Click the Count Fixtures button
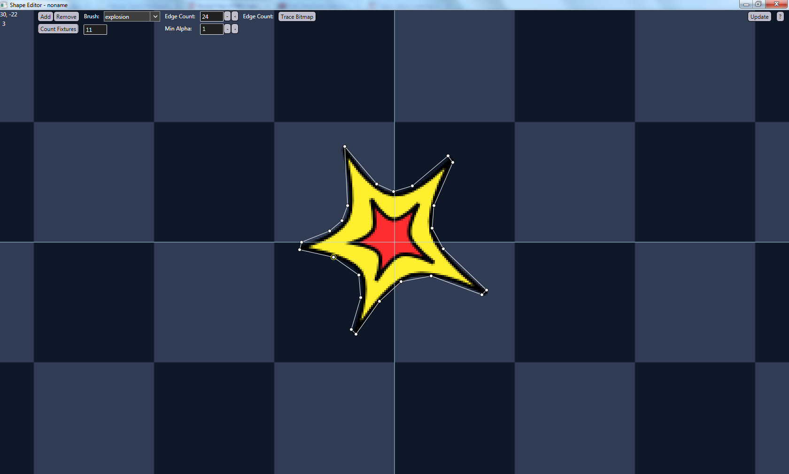The image size is (789, 474). (x=58, y=29)
